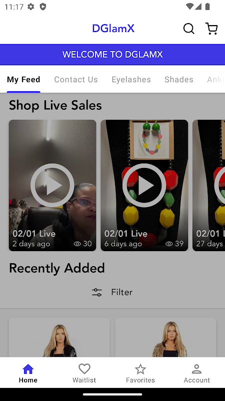Screen dimensions: 225x401
Task: Open the 27 days ago live video card
Action: (x=208, y=185)
